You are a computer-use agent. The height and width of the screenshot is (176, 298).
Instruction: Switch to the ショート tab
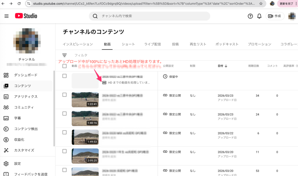pos(128,44)
